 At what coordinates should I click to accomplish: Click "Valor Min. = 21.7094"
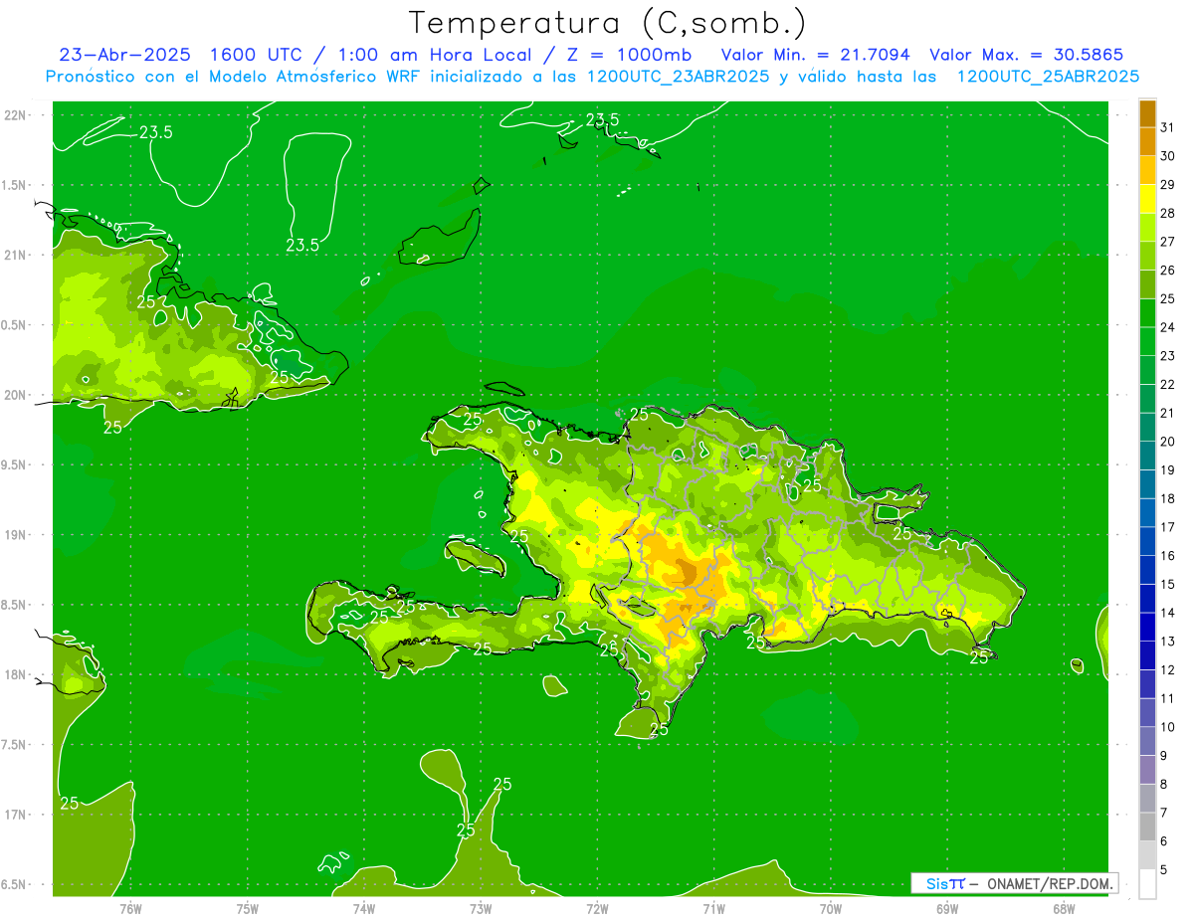click(x=815, y=55)
